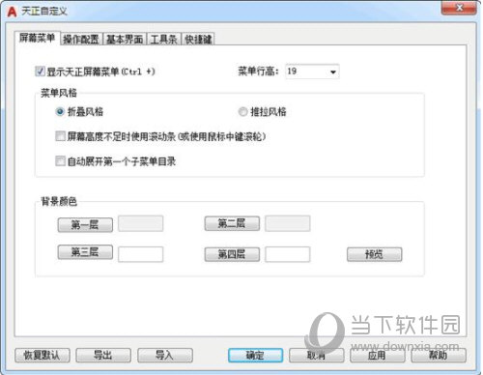Click the AutoCAD icon in title bar

[x=12, y=12]
